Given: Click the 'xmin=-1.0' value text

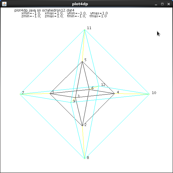Looking at the screenshot, I should (31, 13).
